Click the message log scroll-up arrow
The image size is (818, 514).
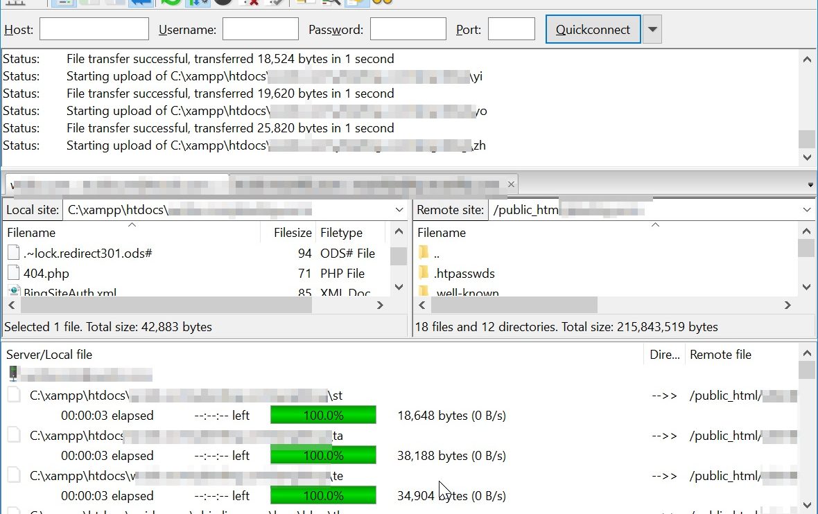click(807, 60)
